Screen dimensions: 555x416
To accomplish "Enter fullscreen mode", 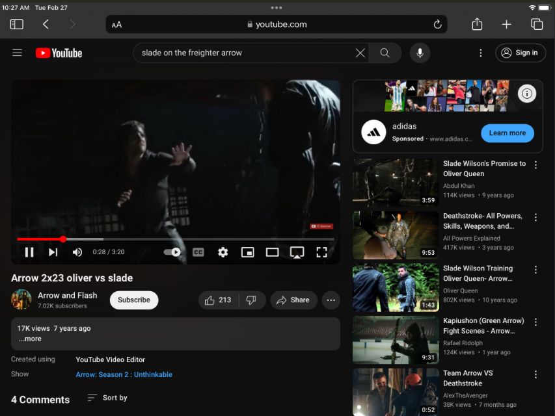I will pyautogui.click(x=321, y=252).
